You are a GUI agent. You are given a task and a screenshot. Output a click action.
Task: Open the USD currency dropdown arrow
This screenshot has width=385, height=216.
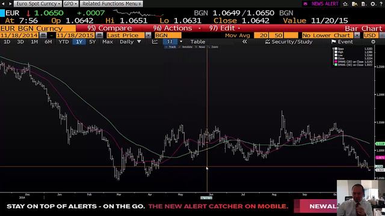click(382, 35)
